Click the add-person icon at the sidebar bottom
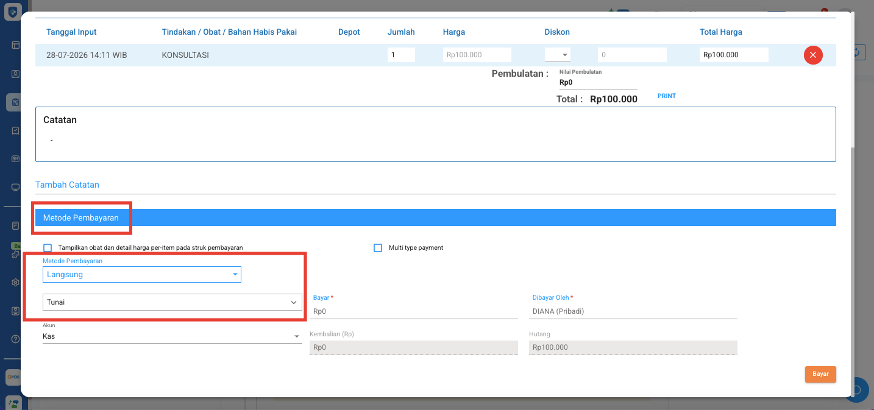Screen dimensions: 874x410 (x=13, y=403)
